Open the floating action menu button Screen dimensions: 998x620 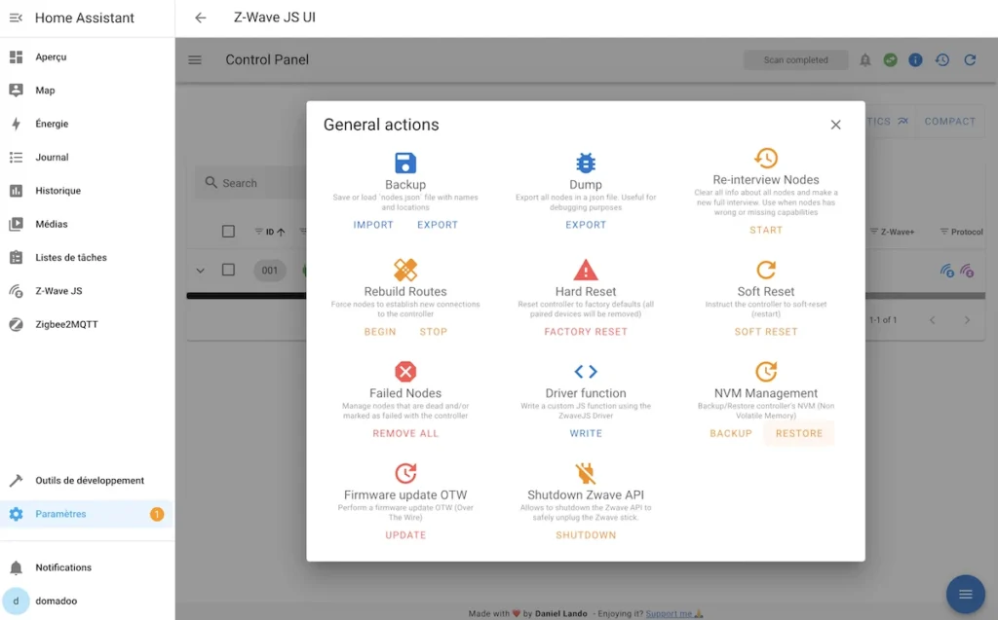966,594
